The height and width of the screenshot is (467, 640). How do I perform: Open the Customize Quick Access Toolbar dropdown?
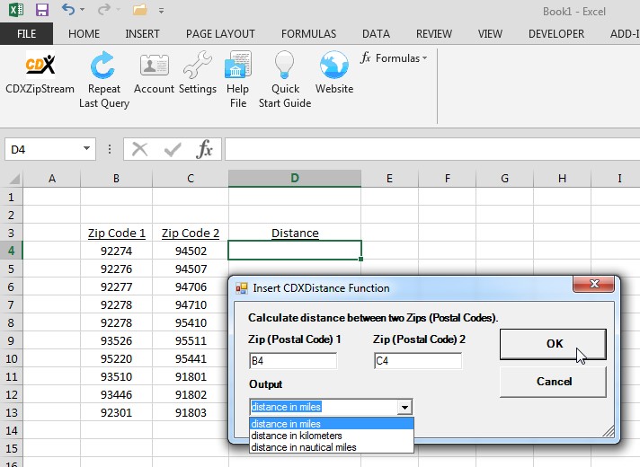click(x=161, y=11)
